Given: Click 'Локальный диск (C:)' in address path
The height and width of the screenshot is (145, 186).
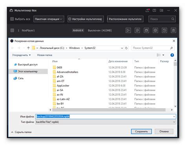Looking at the screenshot, I should (x=52, y=48).
